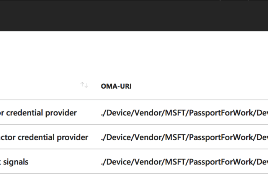Screen dimensions: 268x182
Task: Click the OMA-URI value in the first row
Action: (x=184, y=113)
